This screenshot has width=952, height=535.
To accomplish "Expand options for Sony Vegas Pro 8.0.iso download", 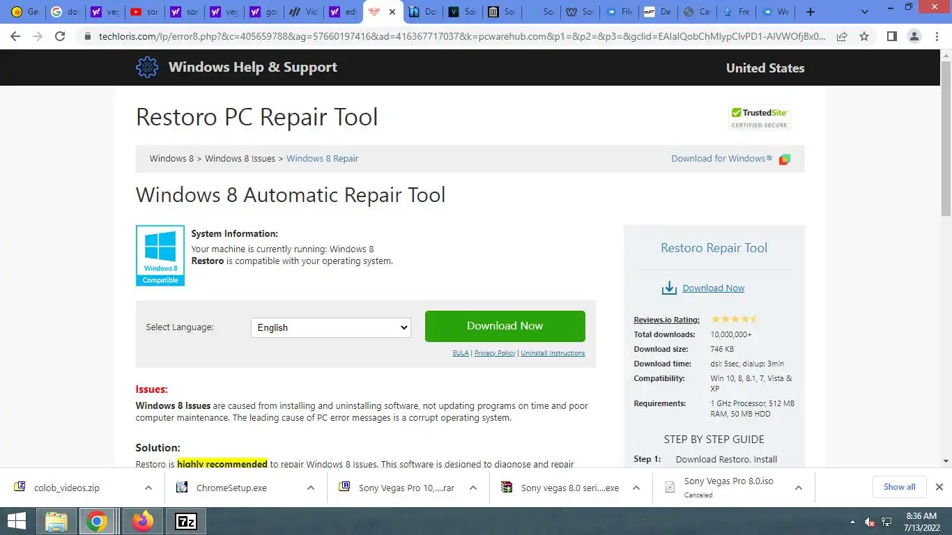I will [799, 488].
